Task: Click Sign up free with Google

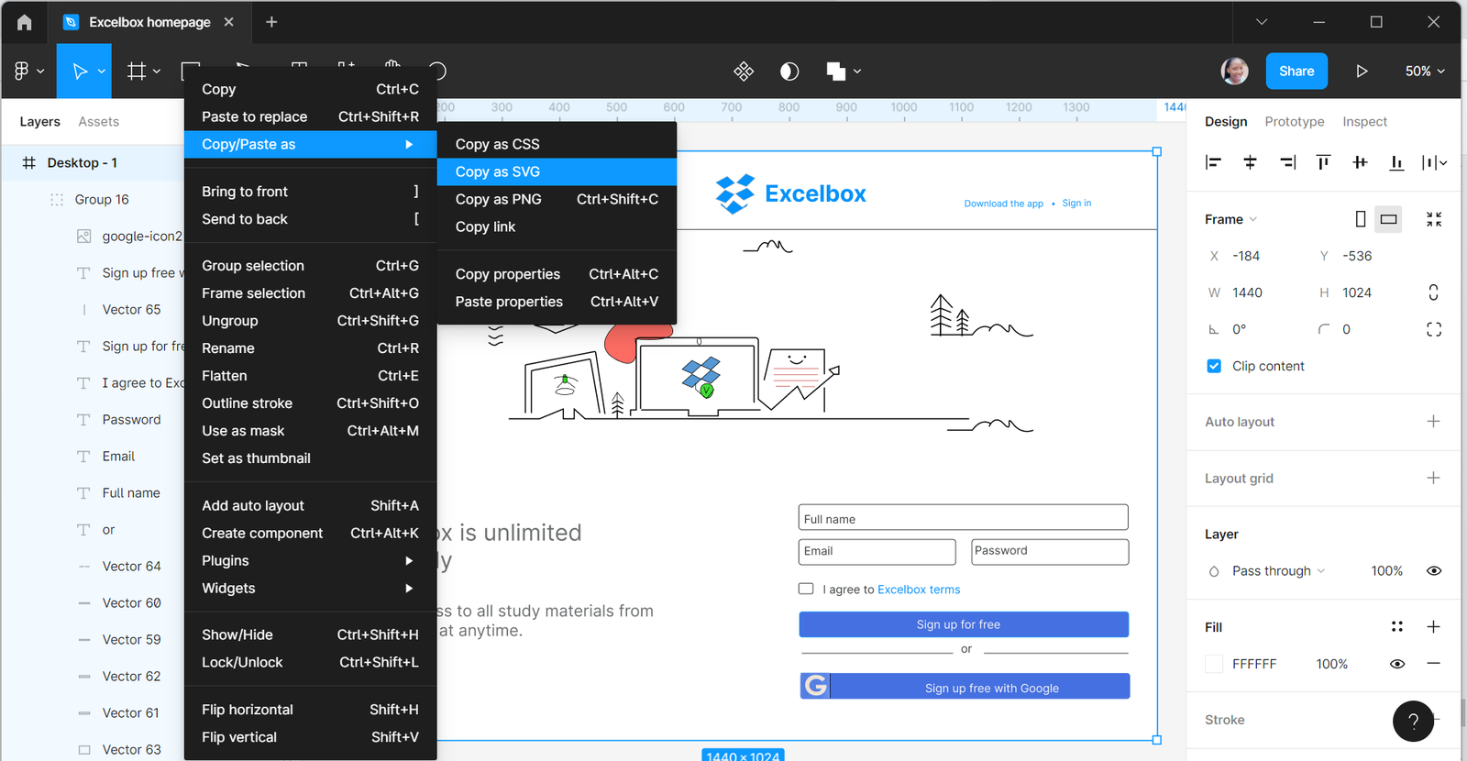Action: [x=965, y=687]
